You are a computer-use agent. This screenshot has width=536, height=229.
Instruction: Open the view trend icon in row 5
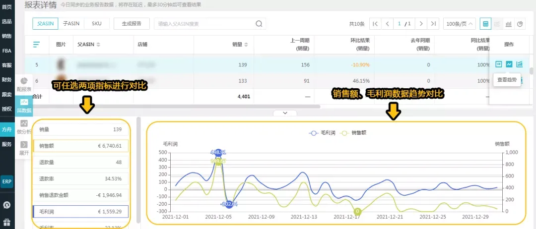tap(509, 64)
